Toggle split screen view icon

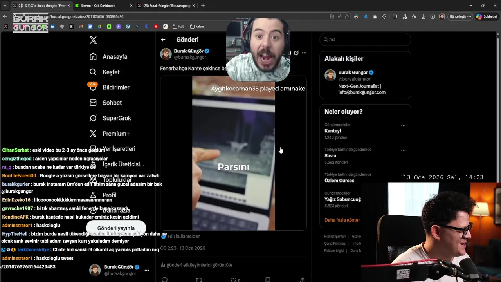point(395,17)
